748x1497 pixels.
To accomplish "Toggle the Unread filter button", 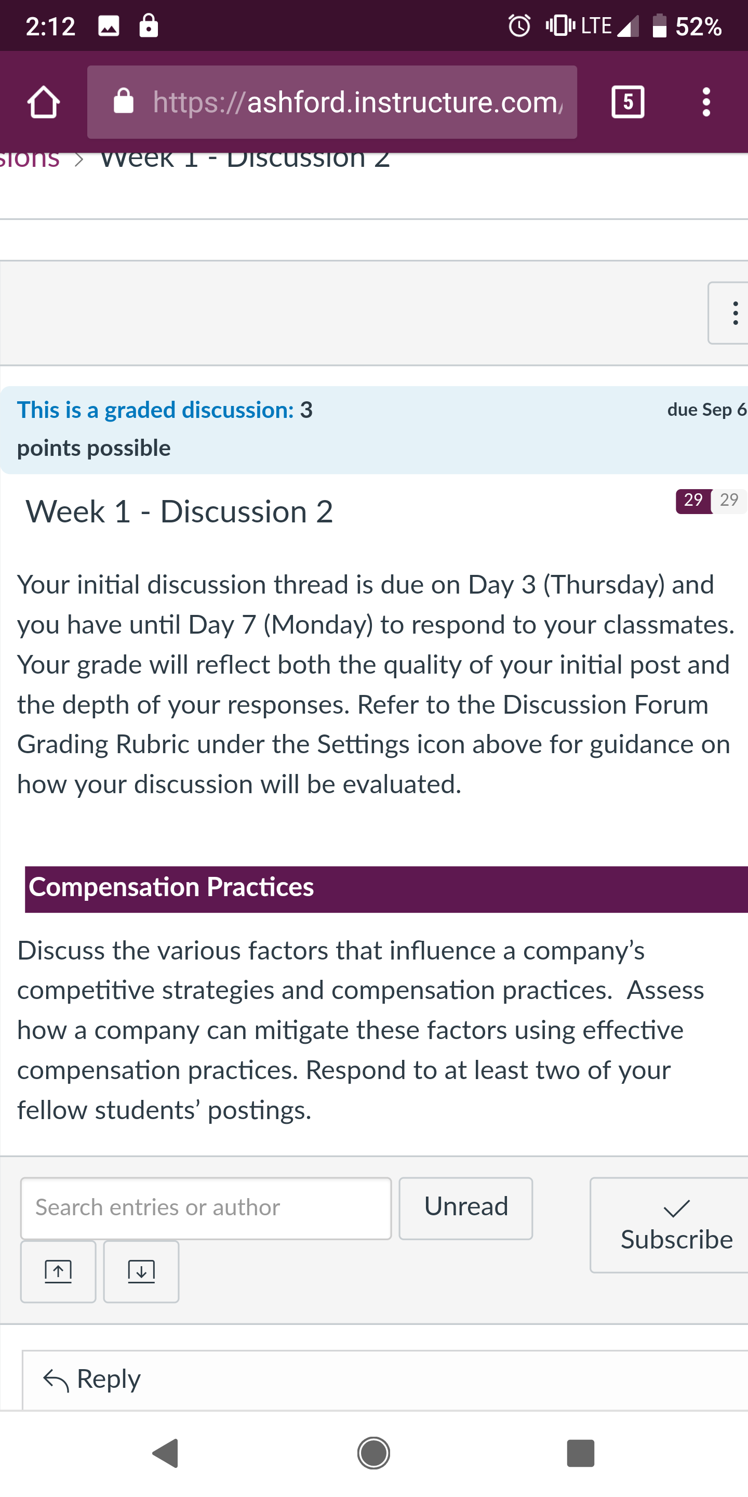I will coord(466,1208).
